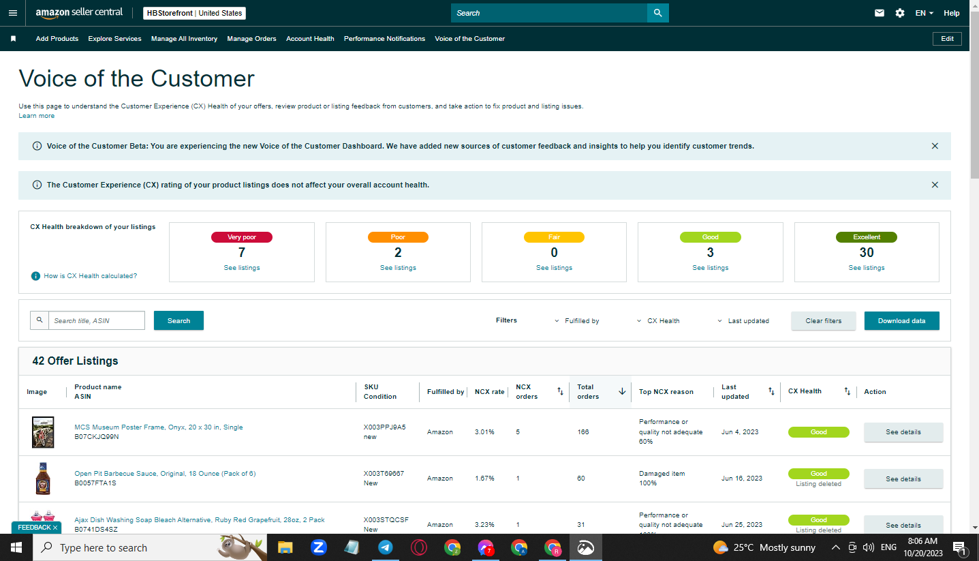Click the Windows Start button
Viewport: 979px width, 561px height.
(16, 547)
